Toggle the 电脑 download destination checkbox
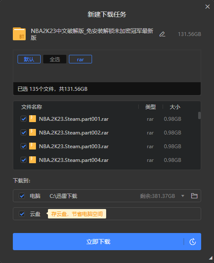This screenshot has width=214, height=263. pyautogui.click(x=22, y=196)
